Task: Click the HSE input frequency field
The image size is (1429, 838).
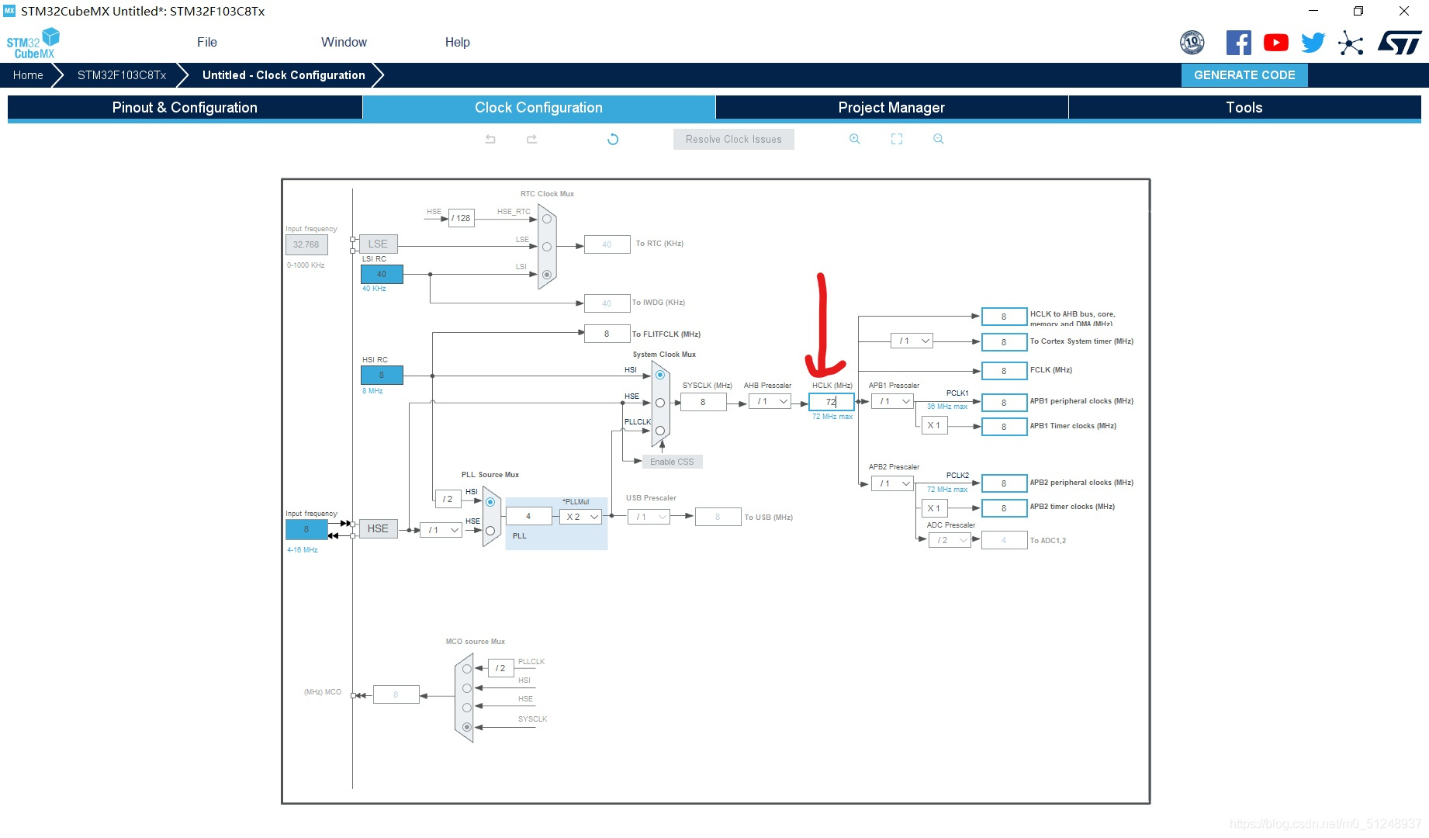Action: click(306, 530)
